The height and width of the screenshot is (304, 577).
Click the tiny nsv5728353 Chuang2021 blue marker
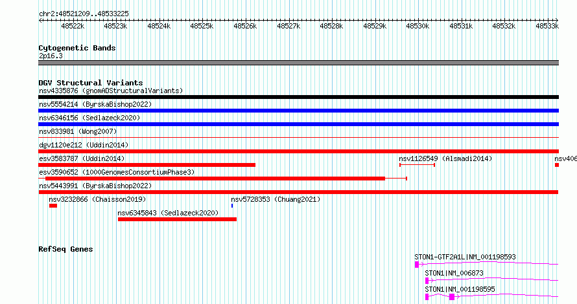(x=232, y=206)
